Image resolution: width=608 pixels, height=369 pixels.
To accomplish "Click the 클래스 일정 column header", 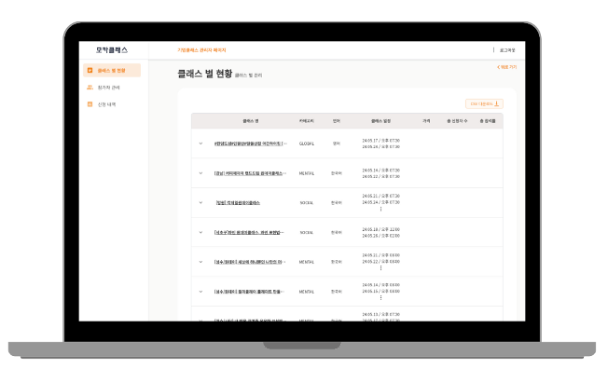I will [x=380, y=121].
